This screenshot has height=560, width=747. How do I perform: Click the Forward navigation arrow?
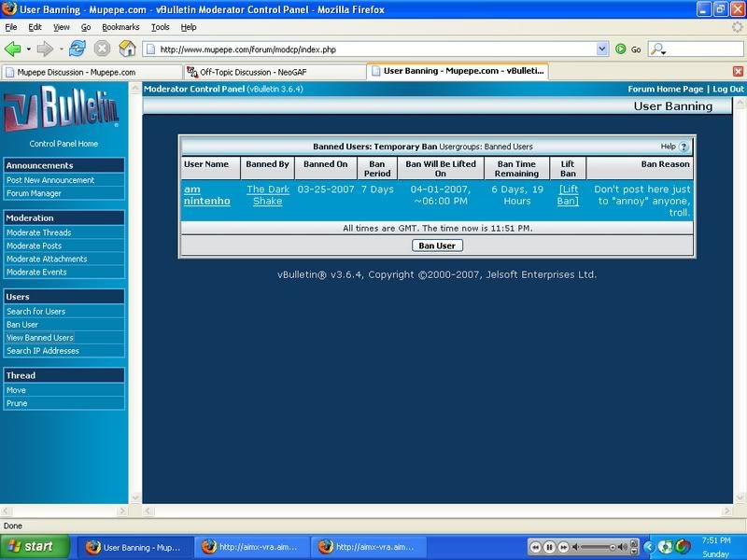(x=45, y=49)
